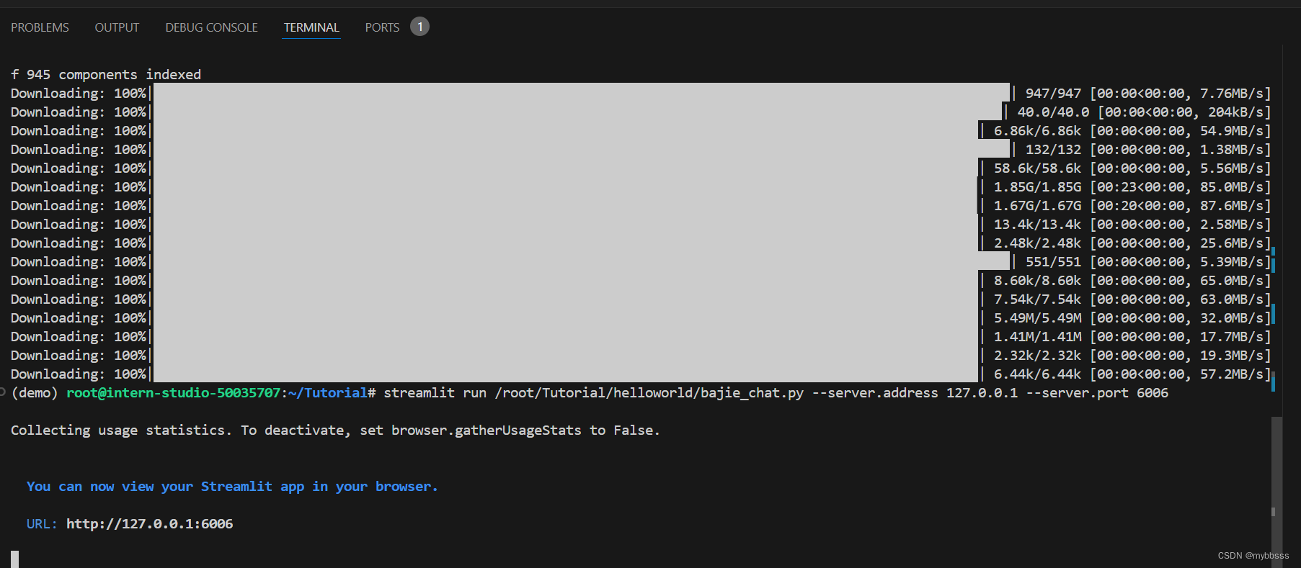1301x568 pixels.
Task: Click the browser.gatherUsageStats text
Action: [487, 430]
